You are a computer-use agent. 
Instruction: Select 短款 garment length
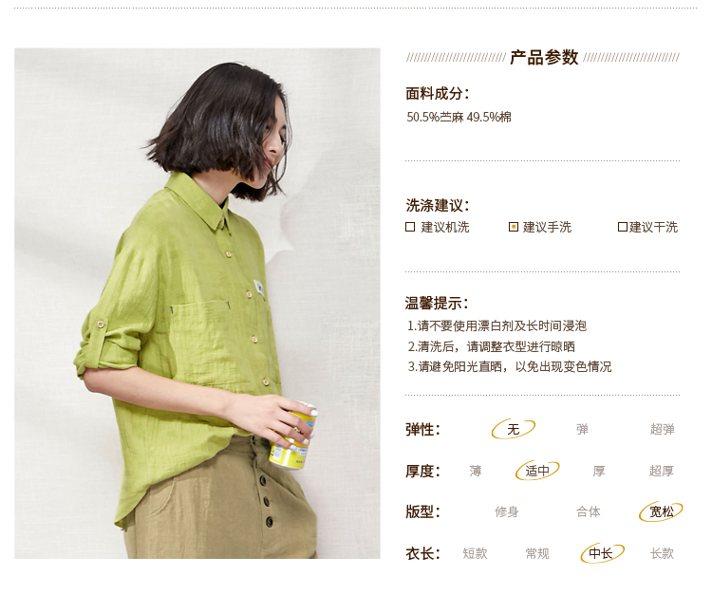tap(475, 553)
